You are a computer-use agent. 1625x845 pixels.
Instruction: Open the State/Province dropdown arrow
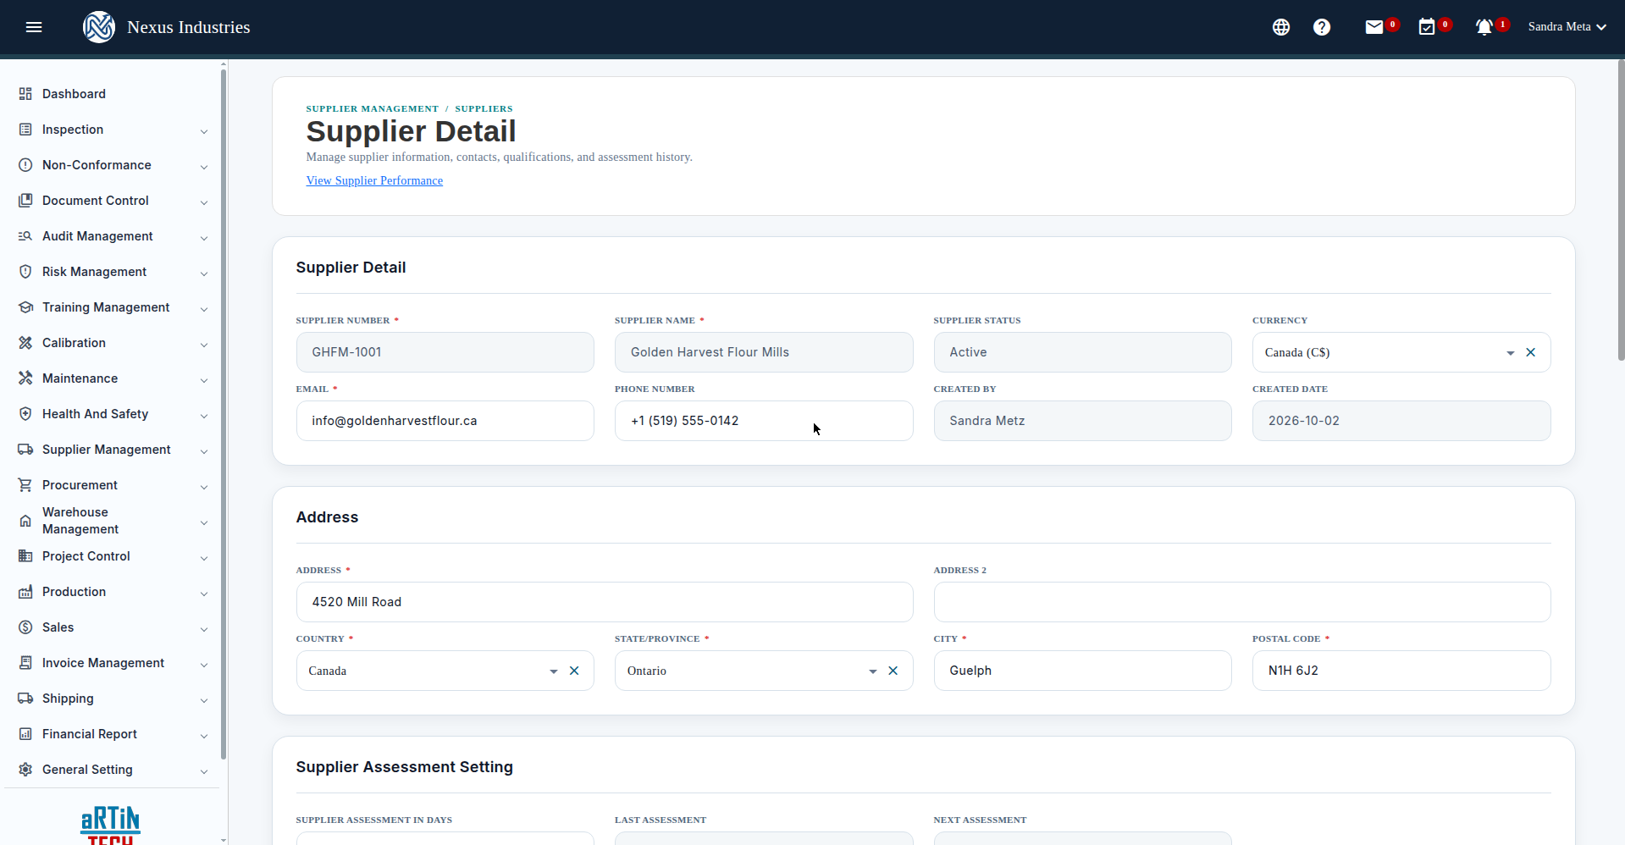point(872,671)
